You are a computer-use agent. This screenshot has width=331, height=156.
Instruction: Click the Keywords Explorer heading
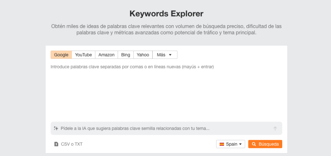click(166, 14)
